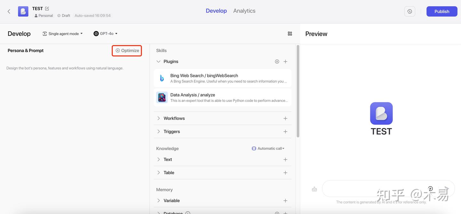This screenshot has width=461, height=214.
Task: Add a Variable using its plus icon
Action: point(285,201)
